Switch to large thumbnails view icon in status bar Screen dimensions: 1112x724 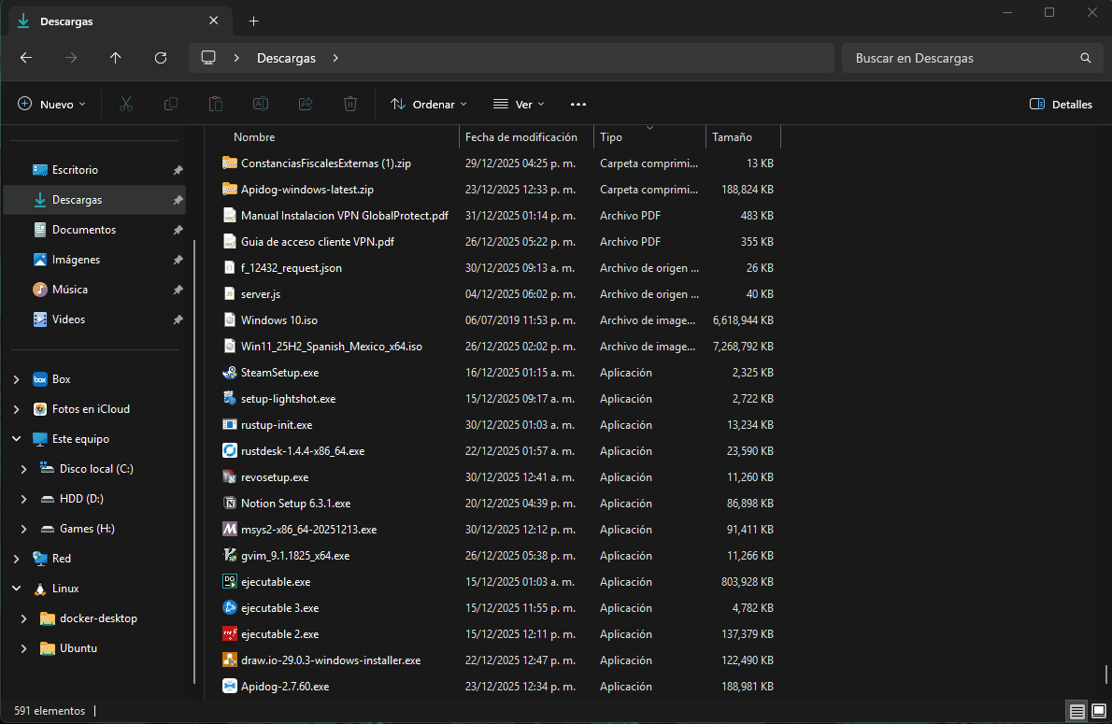[x=1099, y=711]
